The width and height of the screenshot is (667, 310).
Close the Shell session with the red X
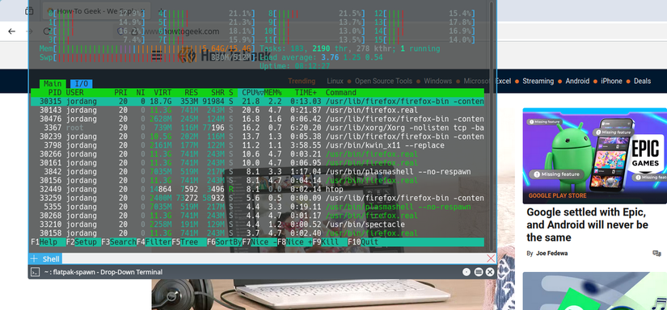click(491, 258)
